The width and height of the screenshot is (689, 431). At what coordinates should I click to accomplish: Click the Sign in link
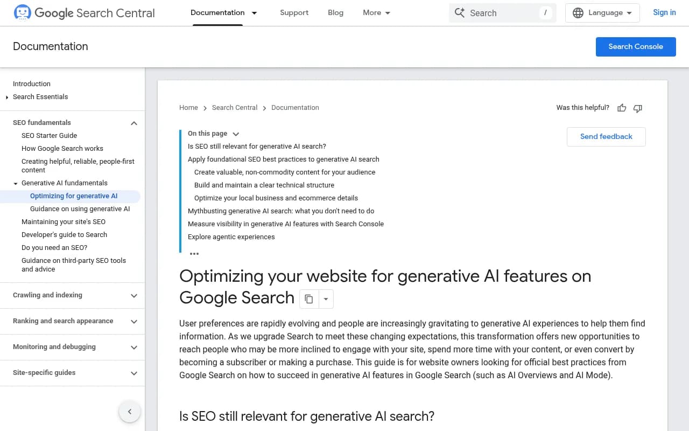pyautogui.click(x=664, y=13)
